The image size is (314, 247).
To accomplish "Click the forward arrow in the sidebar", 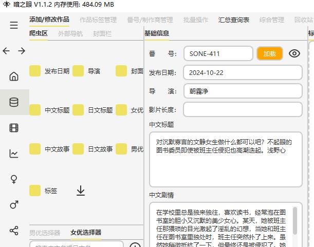I will tap(22, 51).
